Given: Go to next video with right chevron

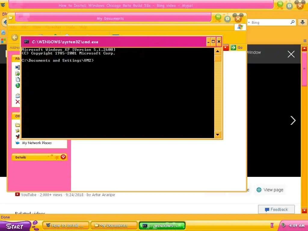Looking at the screenshot, I should pos(293,120).
